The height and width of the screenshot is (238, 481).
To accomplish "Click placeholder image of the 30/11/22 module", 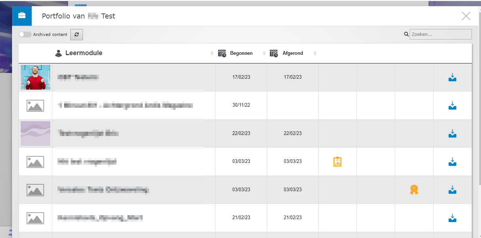I will click(x=35, y=106).
